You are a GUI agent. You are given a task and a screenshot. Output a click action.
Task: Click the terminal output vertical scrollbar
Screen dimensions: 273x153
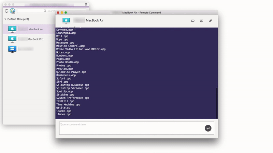[217, 103]
